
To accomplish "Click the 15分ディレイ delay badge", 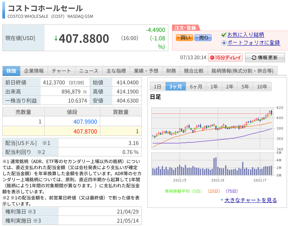I will [x=225, y=58].
